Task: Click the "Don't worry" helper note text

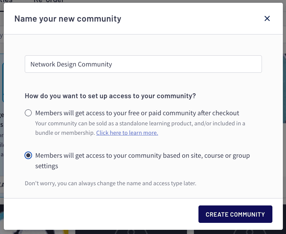Action: tap(111, 183)
